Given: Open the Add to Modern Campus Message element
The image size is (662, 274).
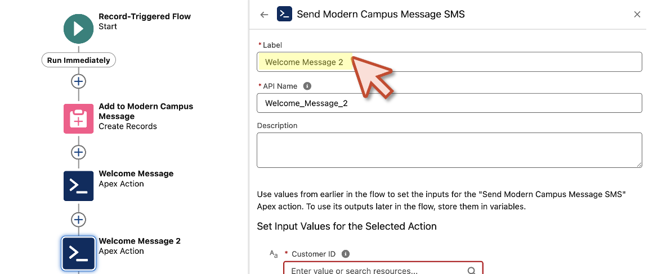Looking at the screenshot, I should click(x=79, y=118).
